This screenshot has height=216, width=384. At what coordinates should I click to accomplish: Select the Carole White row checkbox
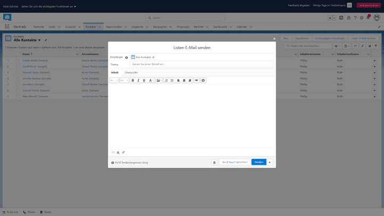[x=18, y=60]
